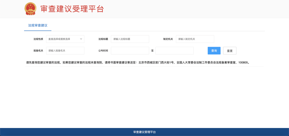Image resolution: width=289 pixels, height=136 pixels.
Task: Click the arrow icon in 法规性质 dropdown
Action: click(81, 39)
